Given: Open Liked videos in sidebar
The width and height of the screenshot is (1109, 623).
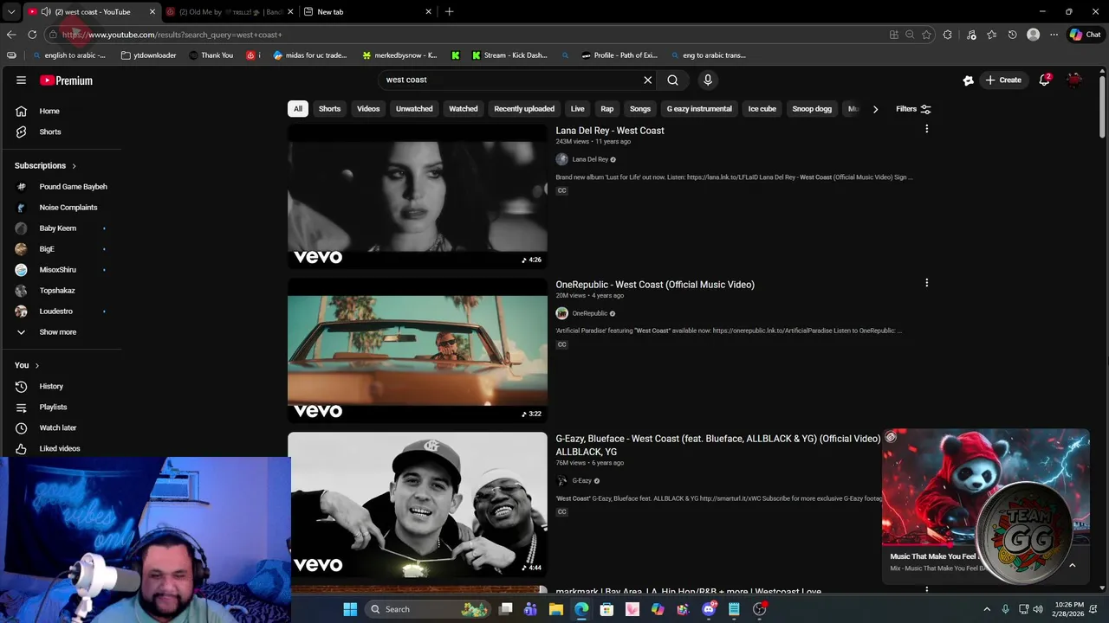Looking at the screenshot, I should pyautogui.click(x=61, y=448).
